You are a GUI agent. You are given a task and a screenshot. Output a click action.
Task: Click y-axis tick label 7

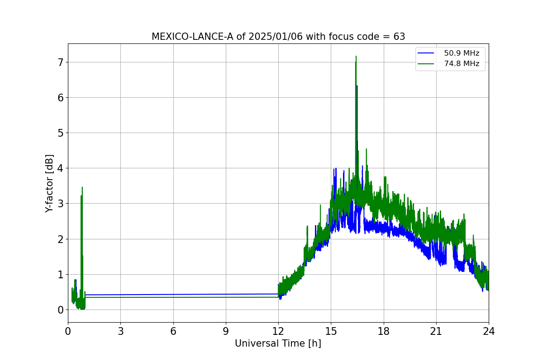pyautogui.click(x=60, y=62)
